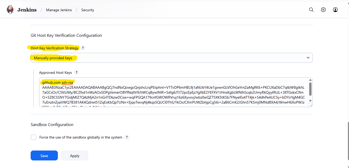
Task: Open Manage Jenkins gear icon
Action: click(323, 10)
